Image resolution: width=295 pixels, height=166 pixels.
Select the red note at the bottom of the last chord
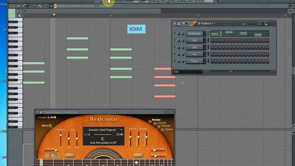(x=165, y=96)
